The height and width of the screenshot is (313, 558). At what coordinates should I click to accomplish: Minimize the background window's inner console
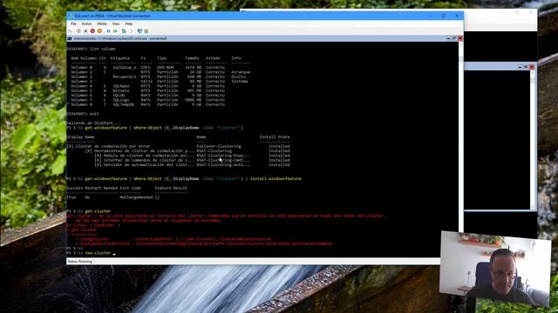[520, 67]
